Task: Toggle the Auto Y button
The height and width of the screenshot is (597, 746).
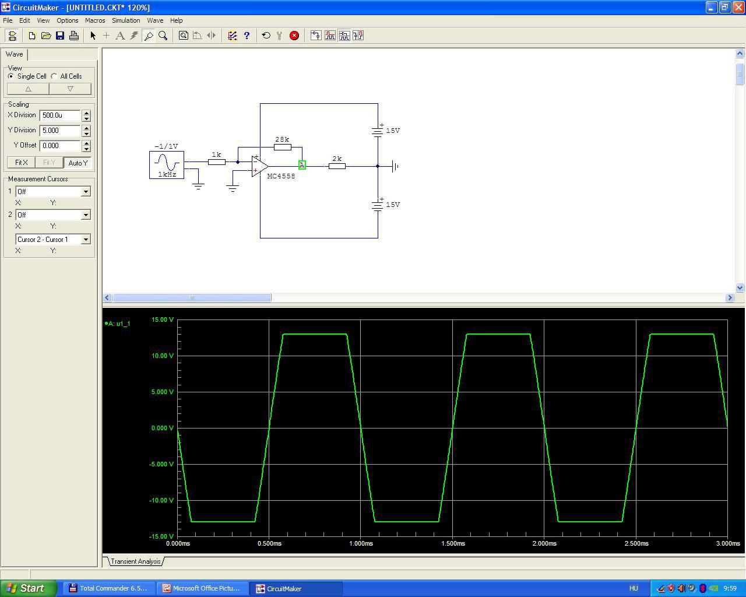Action: pos(78,163)
